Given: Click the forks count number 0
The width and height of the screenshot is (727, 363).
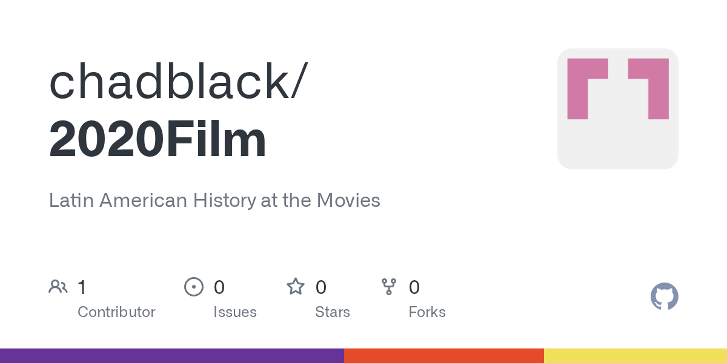Looking at the screenshot, I should 414,287.
